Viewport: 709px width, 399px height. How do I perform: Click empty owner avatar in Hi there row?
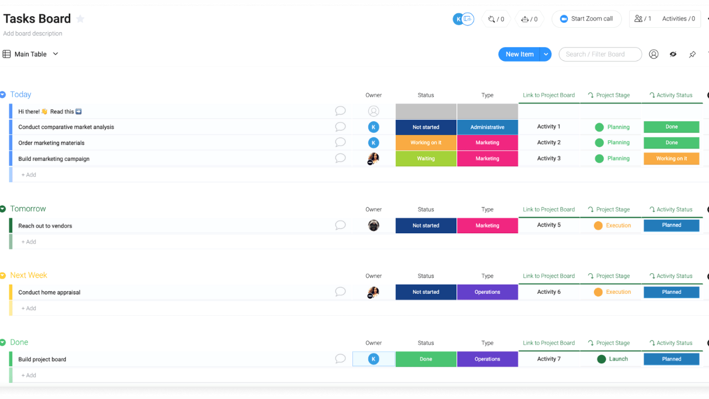coord(374,111)
